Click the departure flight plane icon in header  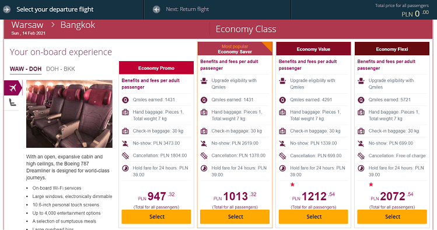[x=6, y=9]
